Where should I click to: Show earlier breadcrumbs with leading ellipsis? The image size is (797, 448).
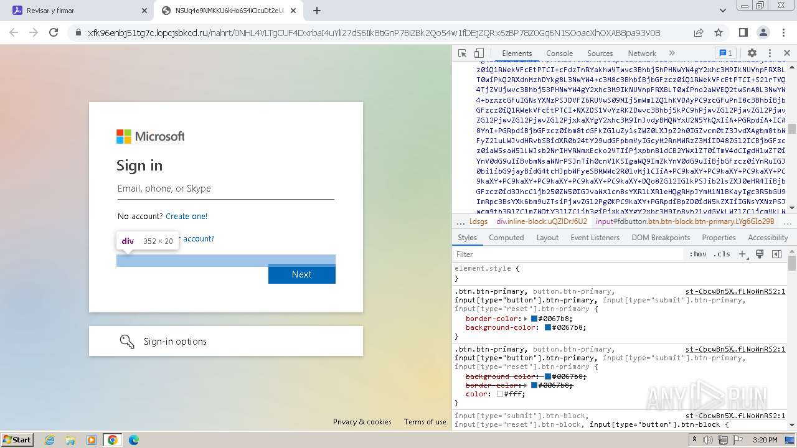point(460,222)
